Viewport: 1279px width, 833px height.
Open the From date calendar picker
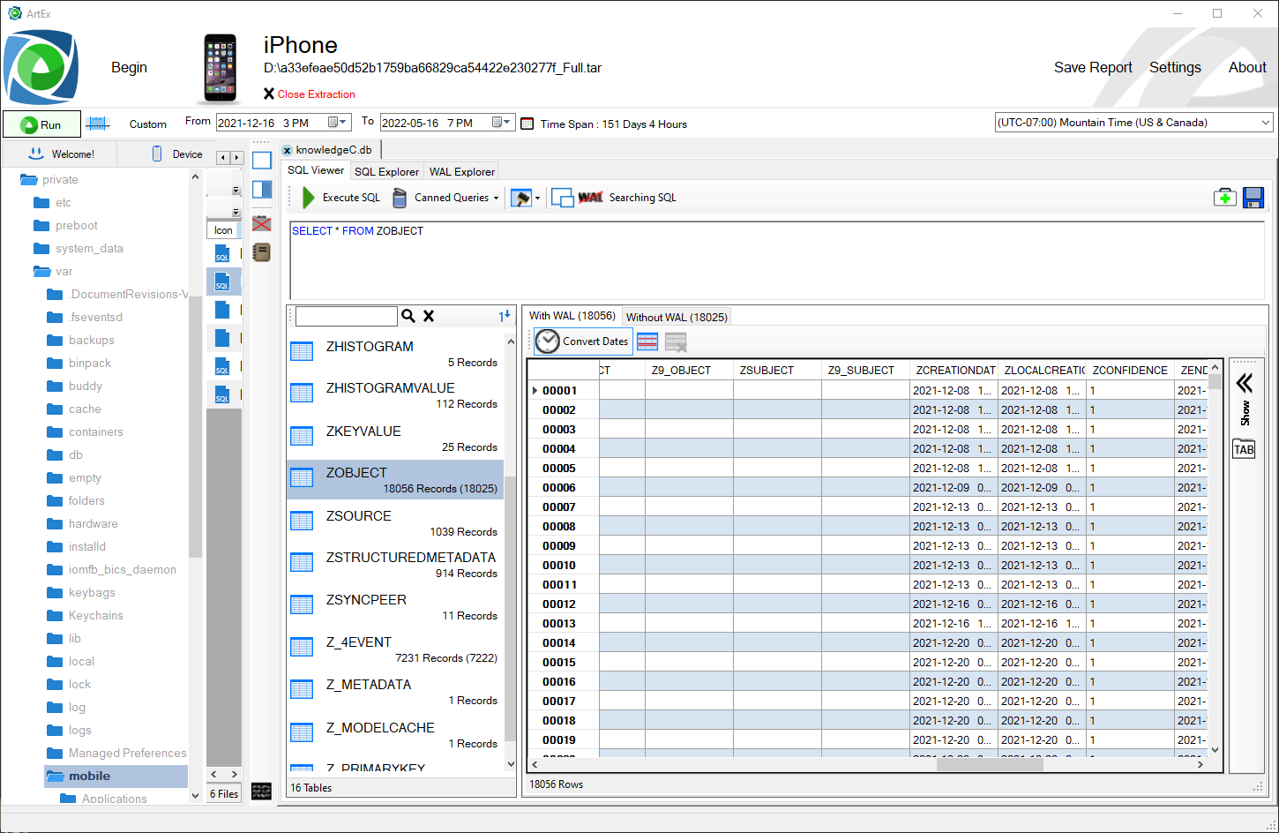(333, 123)
